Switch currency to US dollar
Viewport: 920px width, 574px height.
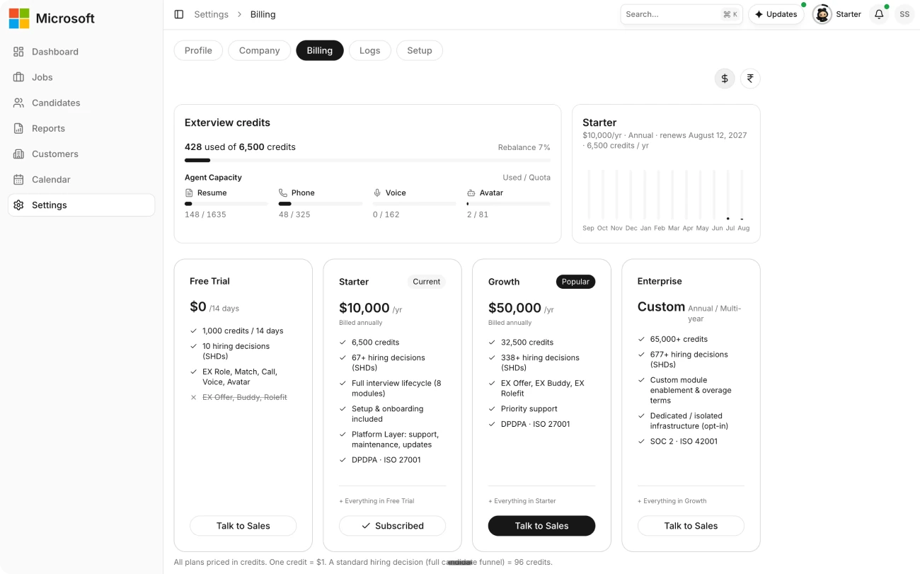pos(725,79)
